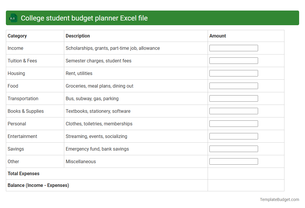
Task: Select the Personal amount input field
Action: (x=233, y=123)
